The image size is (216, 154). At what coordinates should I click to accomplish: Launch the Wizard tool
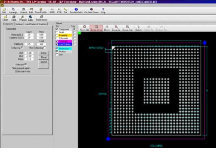coord(22,18)
